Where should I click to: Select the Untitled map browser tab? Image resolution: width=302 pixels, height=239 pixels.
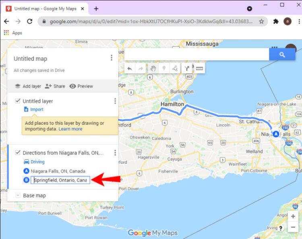coord(45,9)
